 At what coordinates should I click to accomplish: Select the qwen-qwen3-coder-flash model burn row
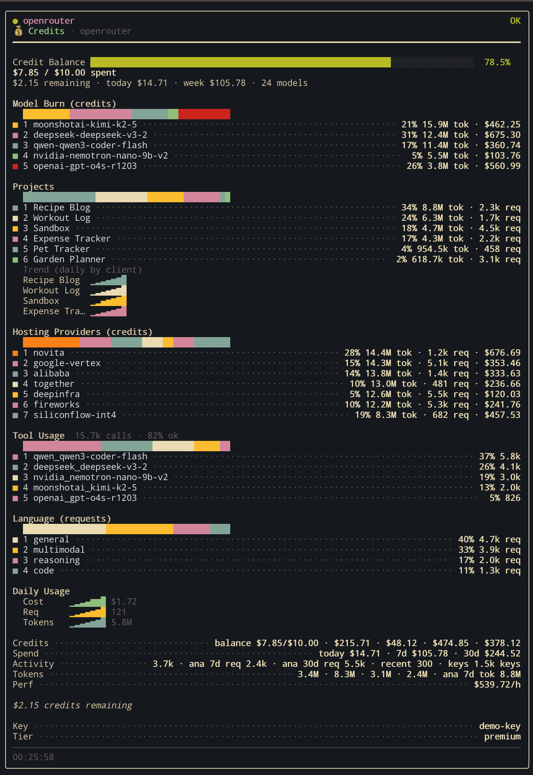[x=266, y=145]
